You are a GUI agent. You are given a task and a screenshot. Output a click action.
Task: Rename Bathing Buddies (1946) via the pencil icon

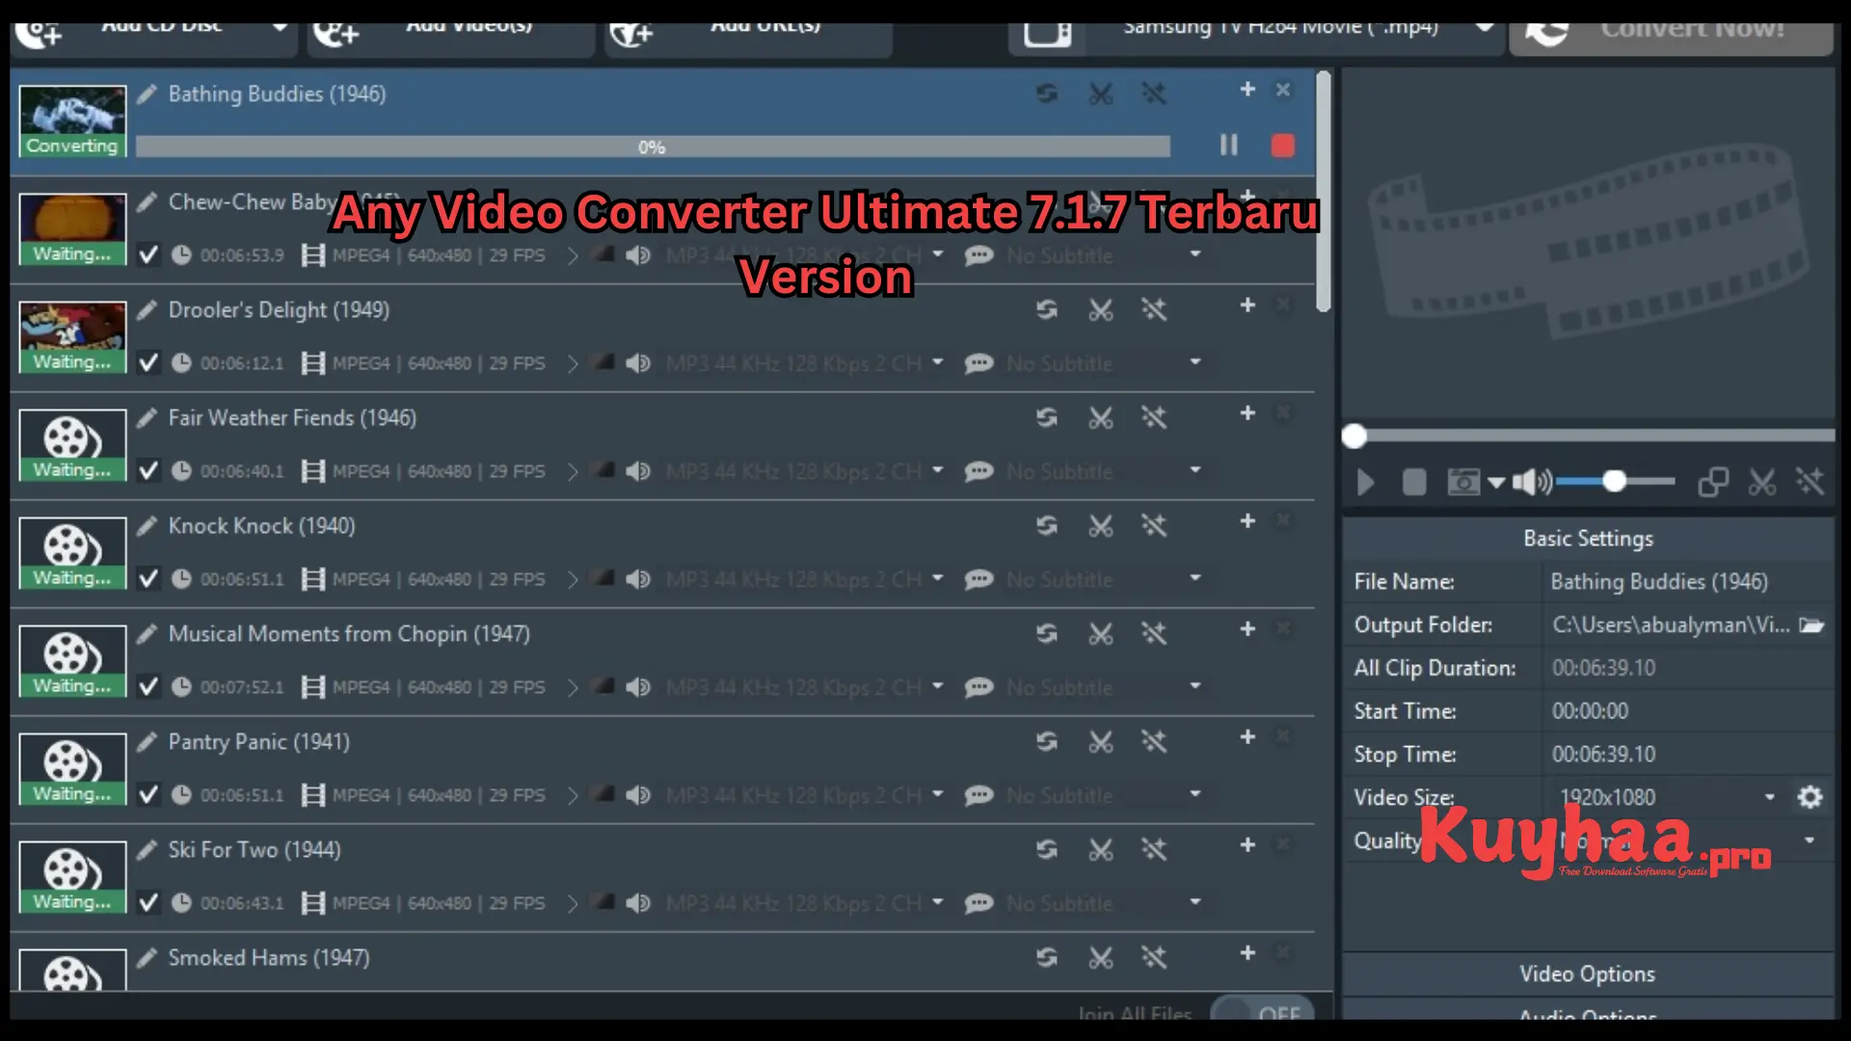pyautogui.click(x=147, y=93)
